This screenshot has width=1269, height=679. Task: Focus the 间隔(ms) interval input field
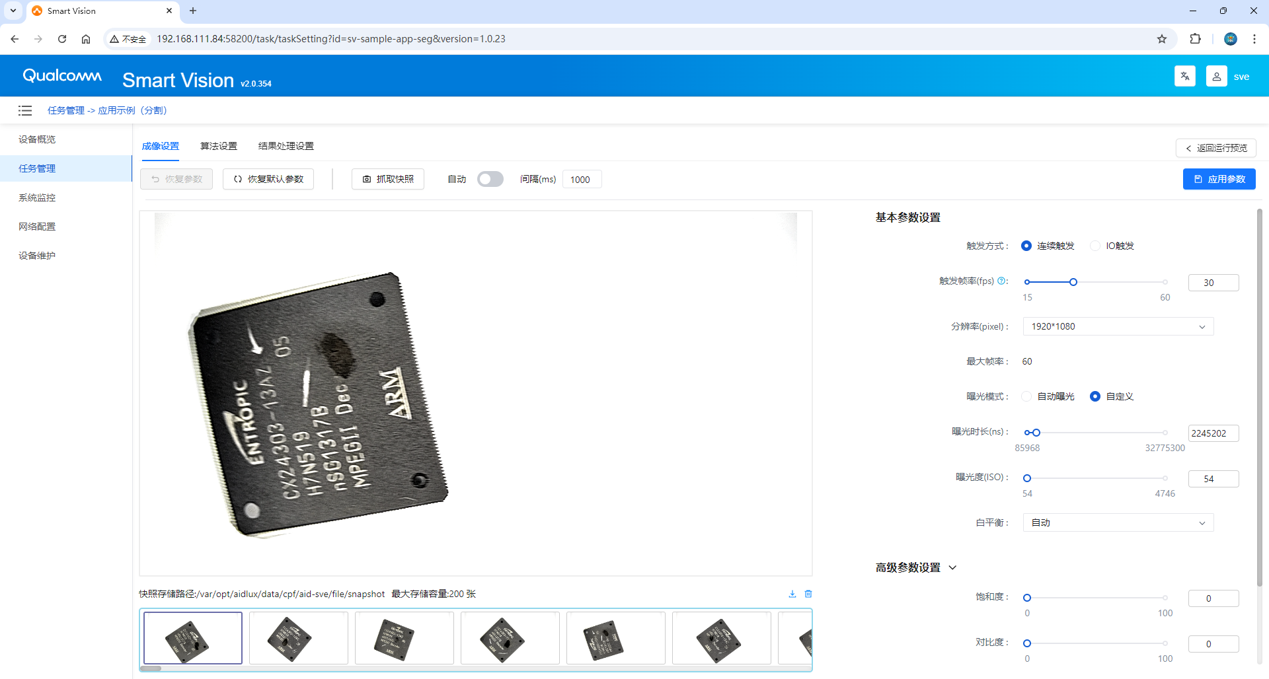pyautogui.click(x=582, y=179)
